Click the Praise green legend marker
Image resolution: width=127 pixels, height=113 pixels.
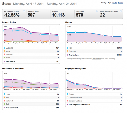4,57
